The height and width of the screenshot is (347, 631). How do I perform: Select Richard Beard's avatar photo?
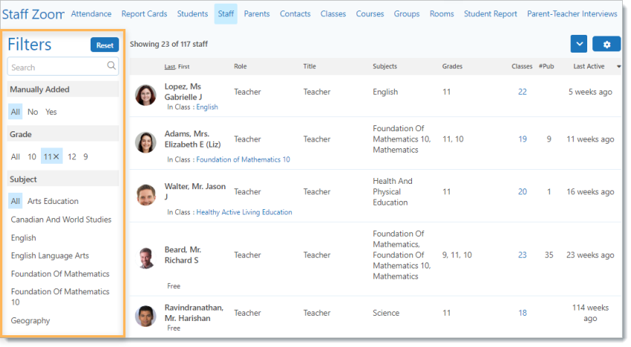coord(146,257)
